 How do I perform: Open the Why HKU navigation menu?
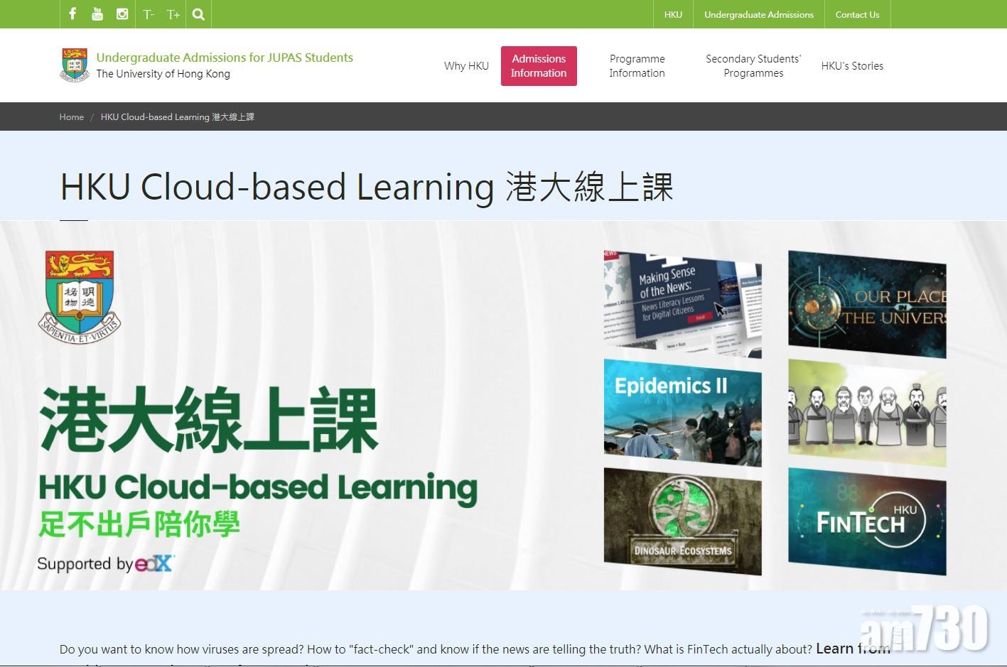coord(466,65)
